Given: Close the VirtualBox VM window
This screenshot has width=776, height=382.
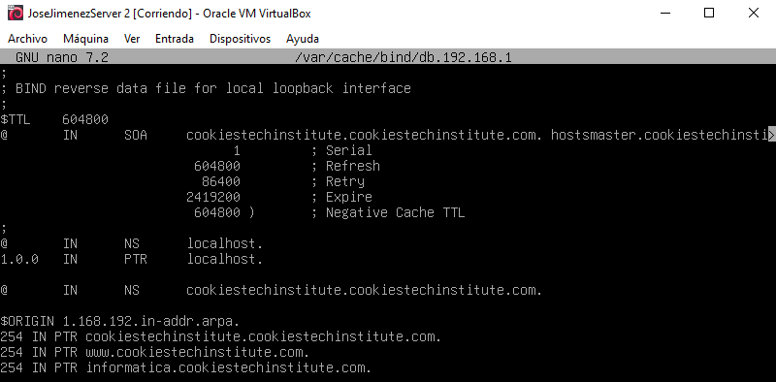Looking at the screenshot, I should coord(754,14).
